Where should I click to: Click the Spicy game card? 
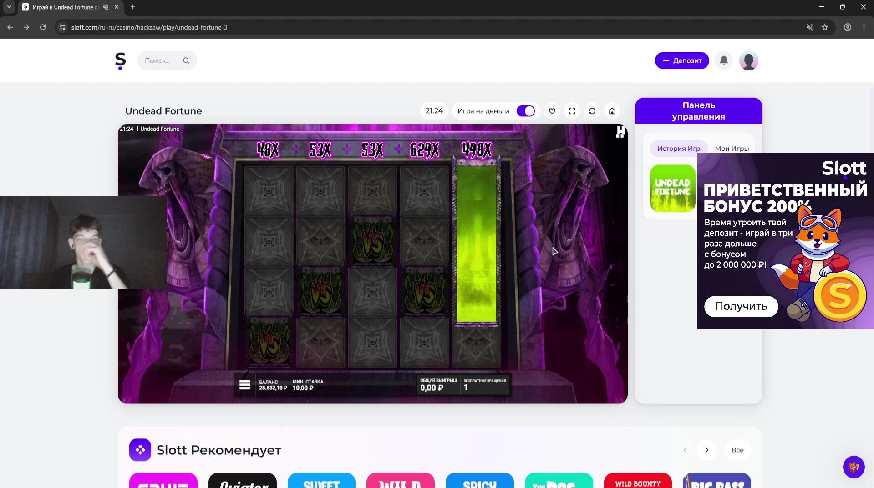click(480, 481)
